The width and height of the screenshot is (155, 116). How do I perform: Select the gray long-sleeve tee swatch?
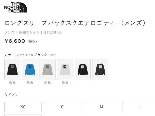click(48, 69)
